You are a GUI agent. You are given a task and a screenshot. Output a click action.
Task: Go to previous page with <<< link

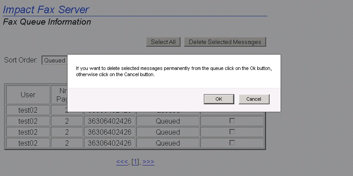122,162
